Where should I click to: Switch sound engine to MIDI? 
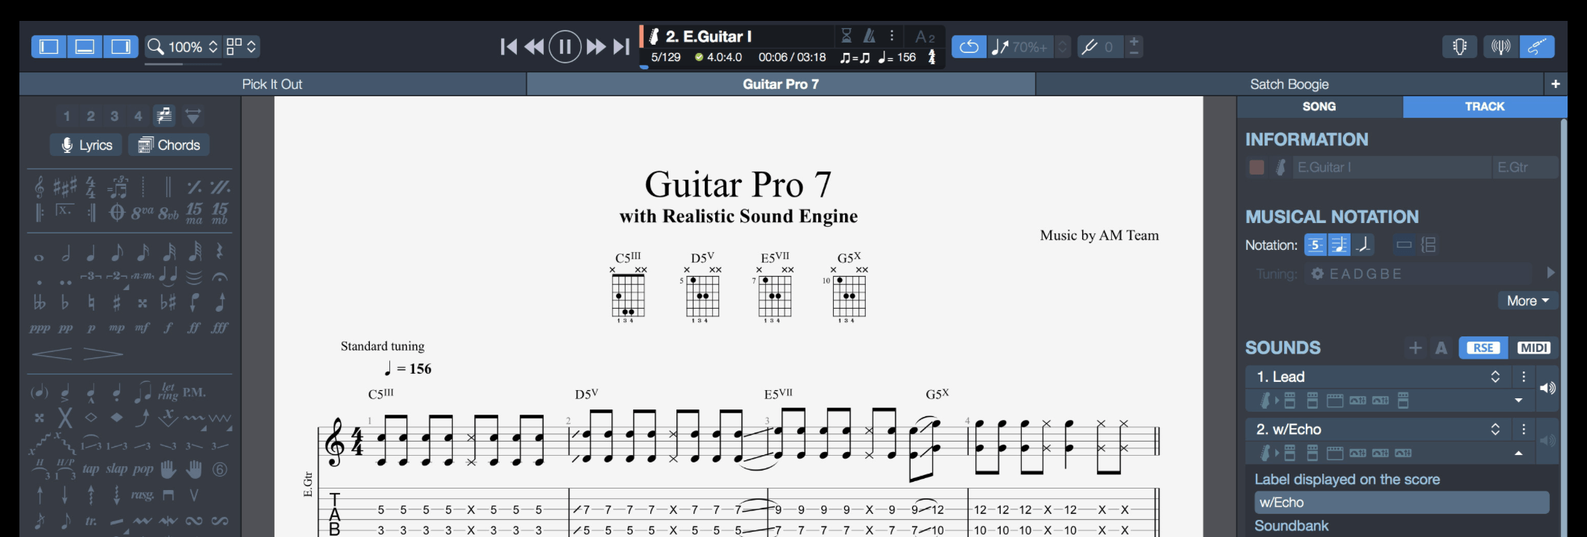pyautogui.click(x=1533, y=348)
